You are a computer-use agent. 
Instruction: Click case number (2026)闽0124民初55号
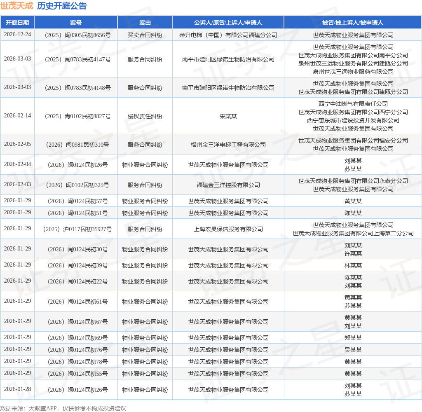click(77, 374)
